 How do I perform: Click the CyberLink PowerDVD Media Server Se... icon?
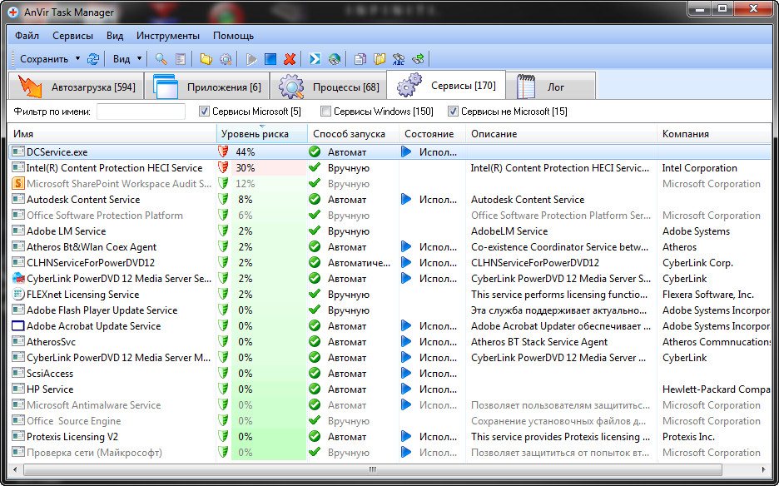click(x=17, y=278)
